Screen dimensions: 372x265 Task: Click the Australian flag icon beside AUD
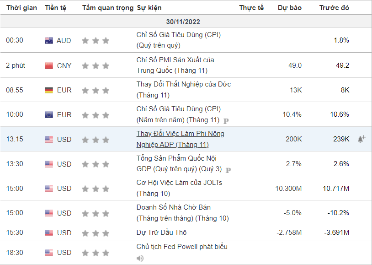pyautogui.click(x=49, y=41)
